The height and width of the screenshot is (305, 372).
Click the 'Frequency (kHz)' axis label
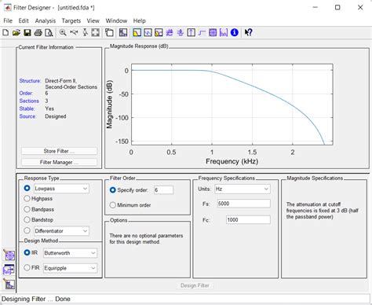tap(232, 161)
